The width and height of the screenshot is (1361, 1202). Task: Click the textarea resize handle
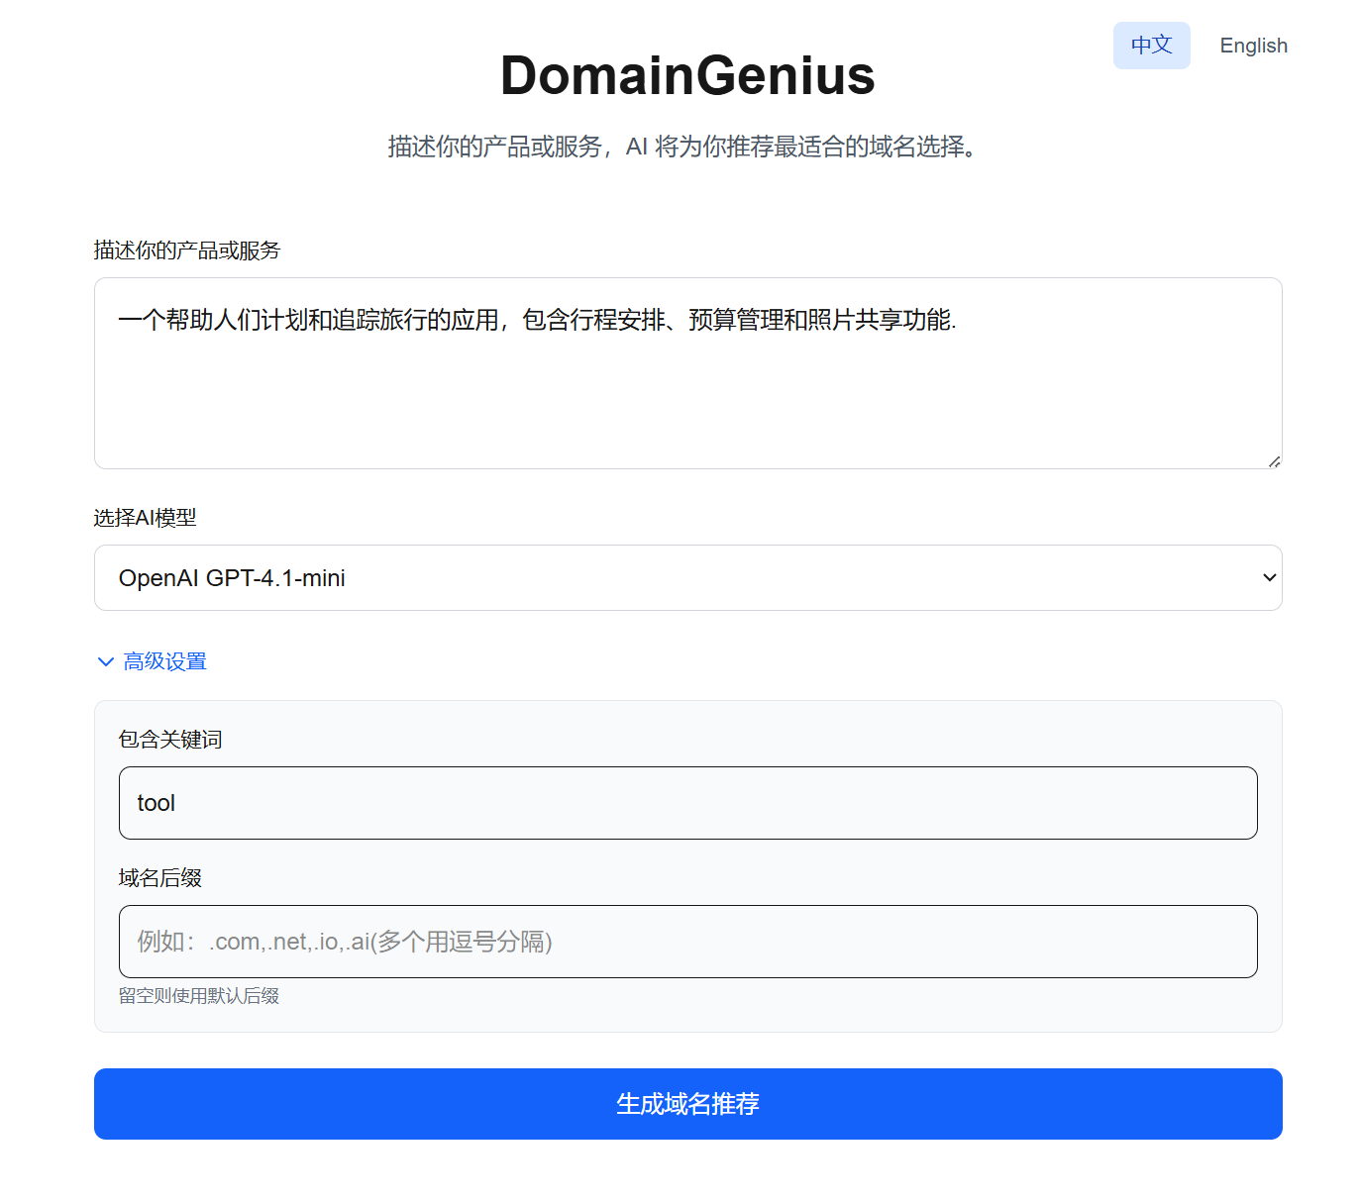[x=1274, y=461]
